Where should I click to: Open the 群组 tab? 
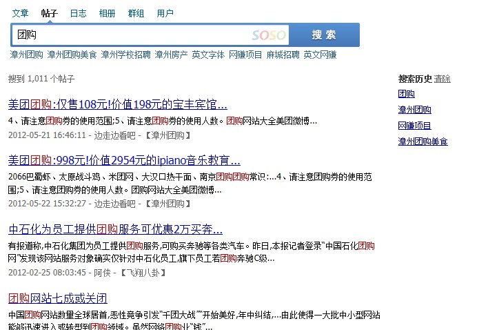click(136, 13)
